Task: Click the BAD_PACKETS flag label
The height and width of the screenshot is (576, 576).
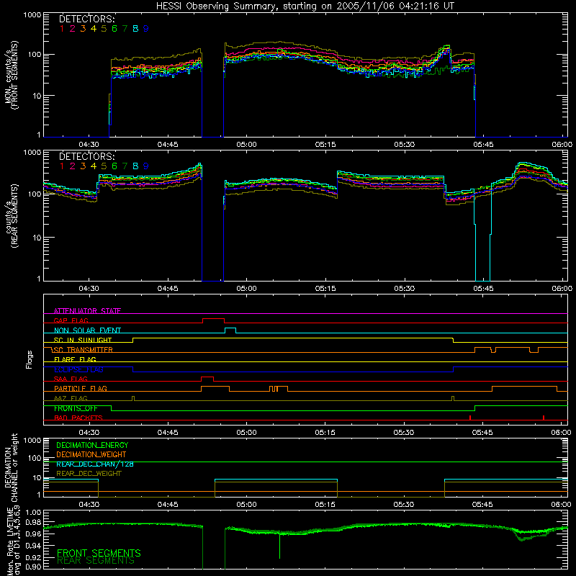Action: tap(78, 418)
